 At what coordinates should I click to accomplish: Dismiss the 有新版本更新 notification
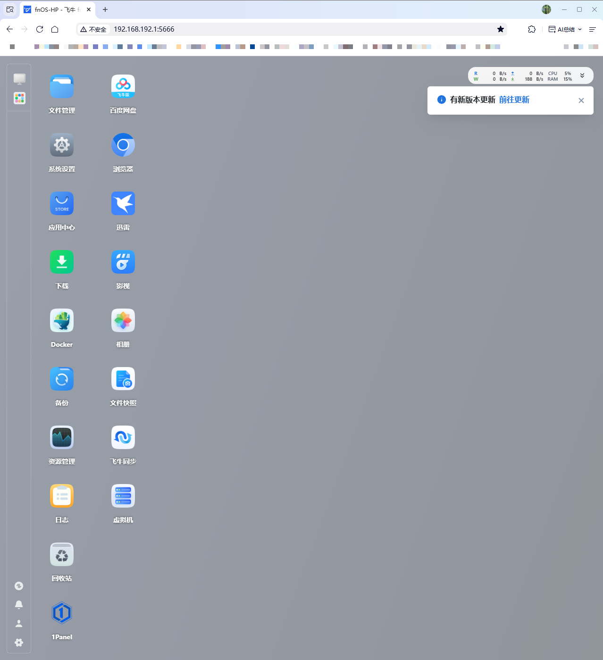click(x=581, y=100)
